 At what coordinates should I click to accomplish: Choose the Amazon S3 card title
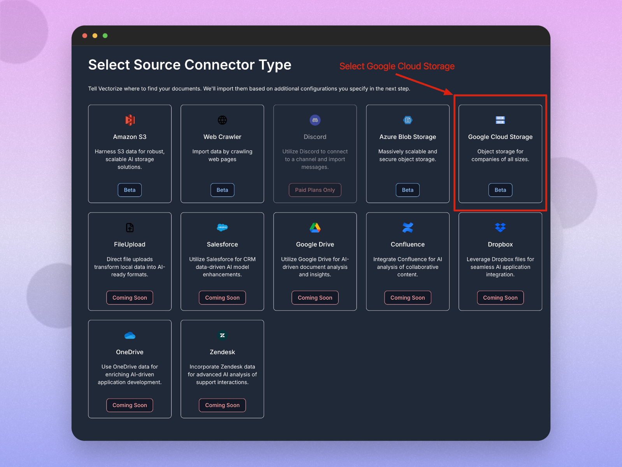[130, 137]
